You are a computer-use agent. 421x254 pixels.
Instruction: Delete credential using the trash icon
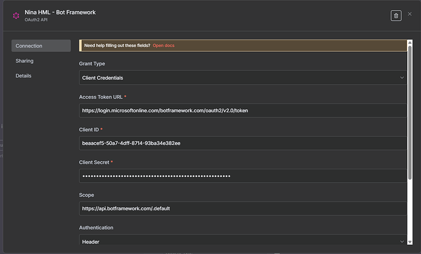[396, 16]
